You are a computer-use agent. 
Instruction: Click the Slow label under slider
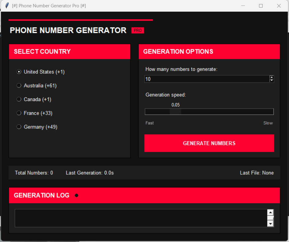click(x=268, y=123)
